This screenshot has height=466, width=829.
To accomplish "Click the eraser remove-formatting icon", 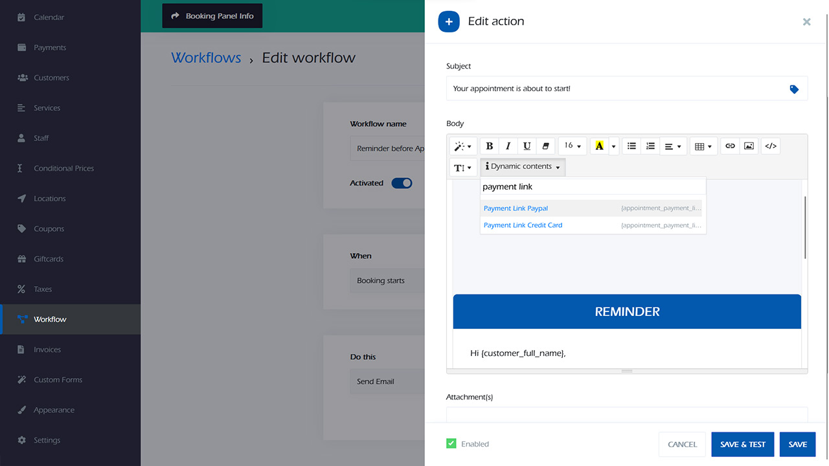I will pyautogui.click(x=546, y=146).
